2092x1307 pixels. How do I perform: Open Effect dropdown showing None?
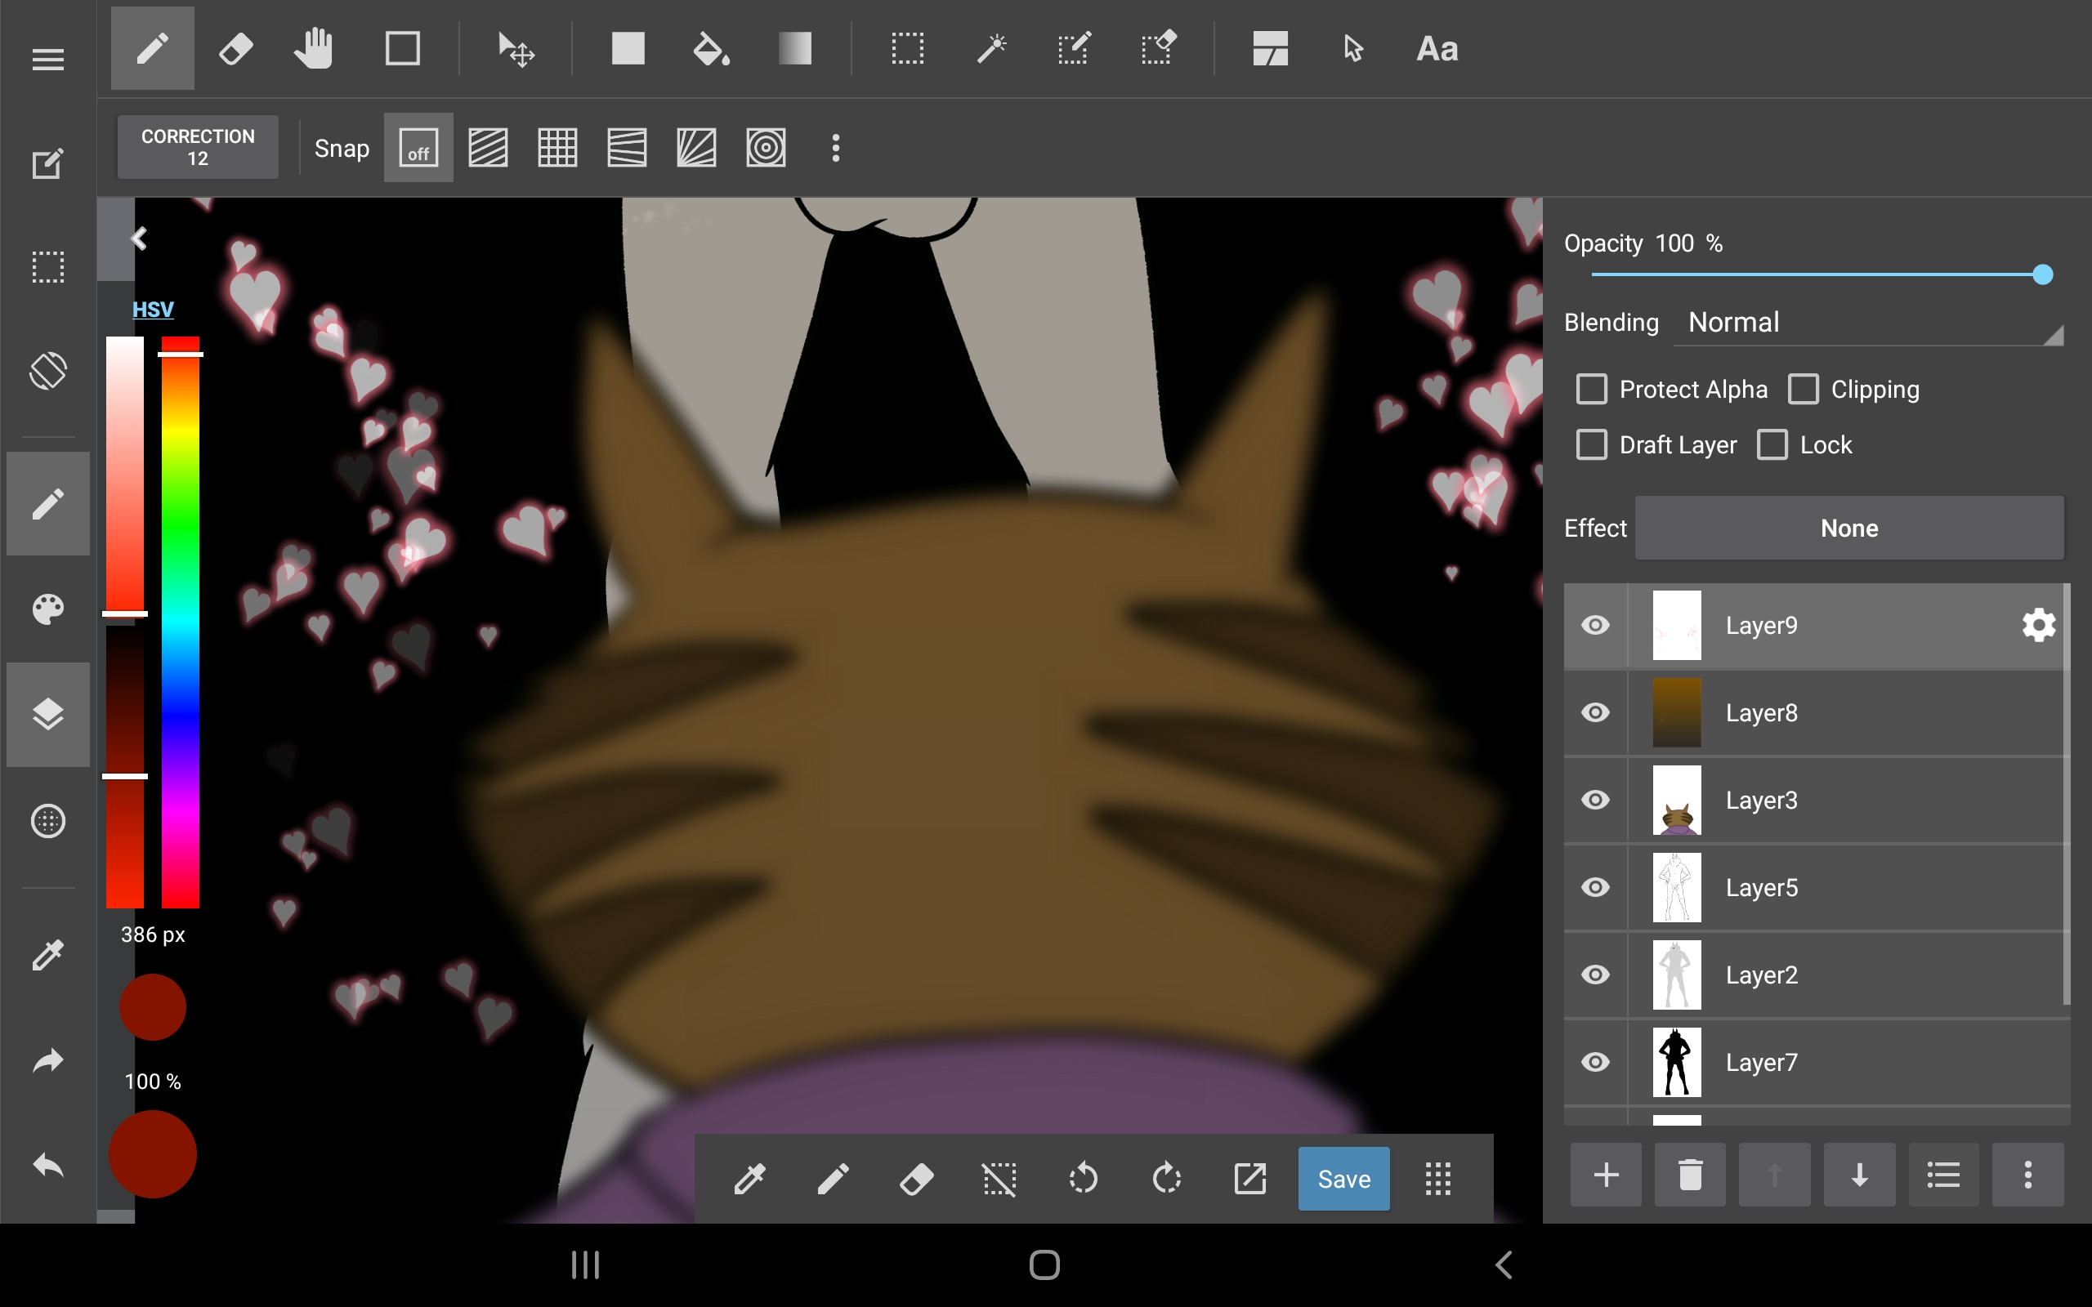[1848, 529]
